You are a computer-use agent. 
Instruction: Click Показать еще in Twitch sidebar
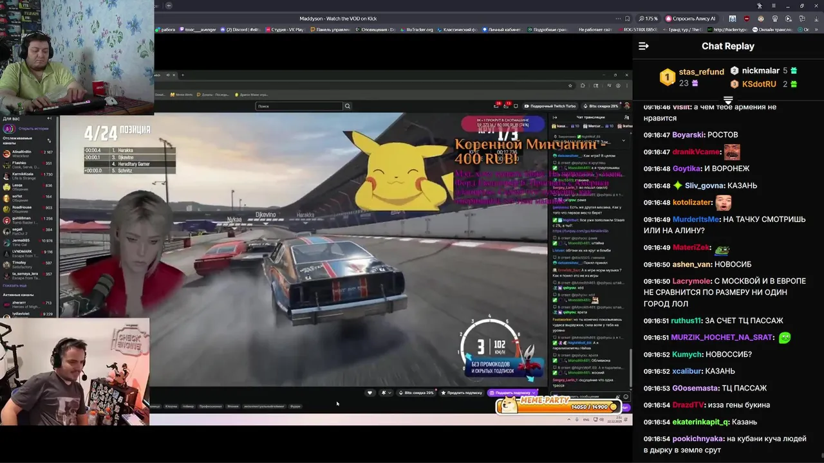tap(15, 285)
